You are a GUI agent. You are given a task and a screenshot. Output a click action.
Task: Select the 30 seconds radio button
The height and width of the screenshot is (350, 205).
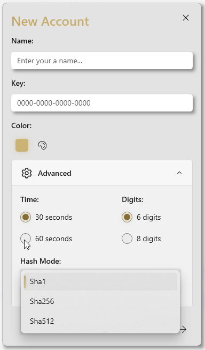coord(26,217)
